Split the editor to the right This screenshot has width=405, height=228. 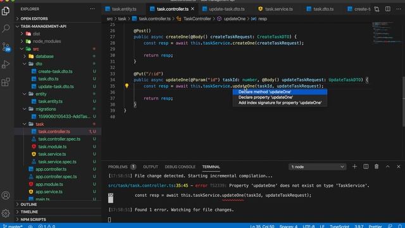[x=388, y=9]
